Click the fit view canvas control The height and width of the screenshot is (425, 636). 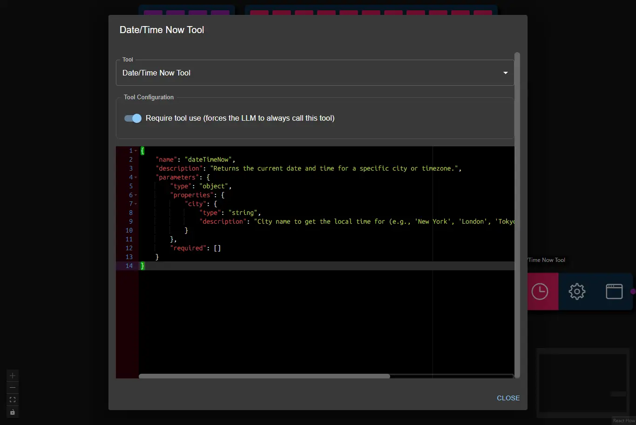coord(13,400)
